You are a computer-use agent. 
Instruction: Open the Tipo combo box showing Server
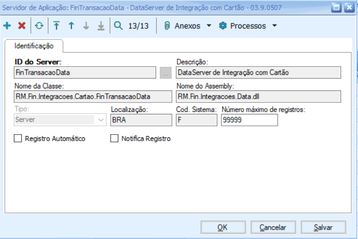click(x=60, y=120)
